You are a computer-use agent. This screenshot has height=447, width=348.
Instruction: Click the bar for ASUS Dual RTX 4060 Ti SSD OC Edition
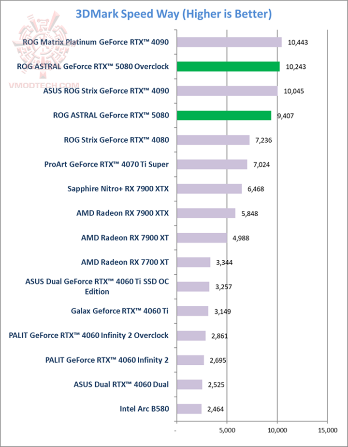[x=193, y=286]
